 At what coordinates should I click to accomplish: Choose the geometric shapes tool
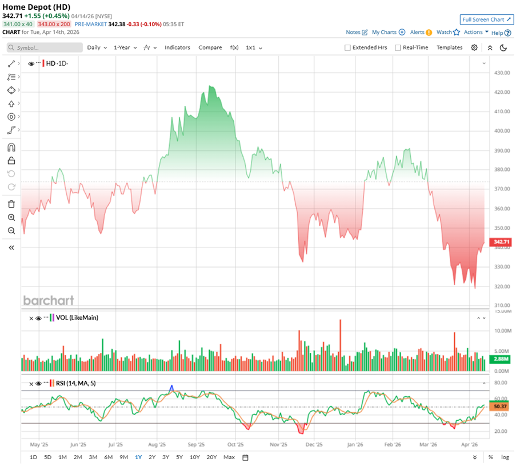[11, 90]
